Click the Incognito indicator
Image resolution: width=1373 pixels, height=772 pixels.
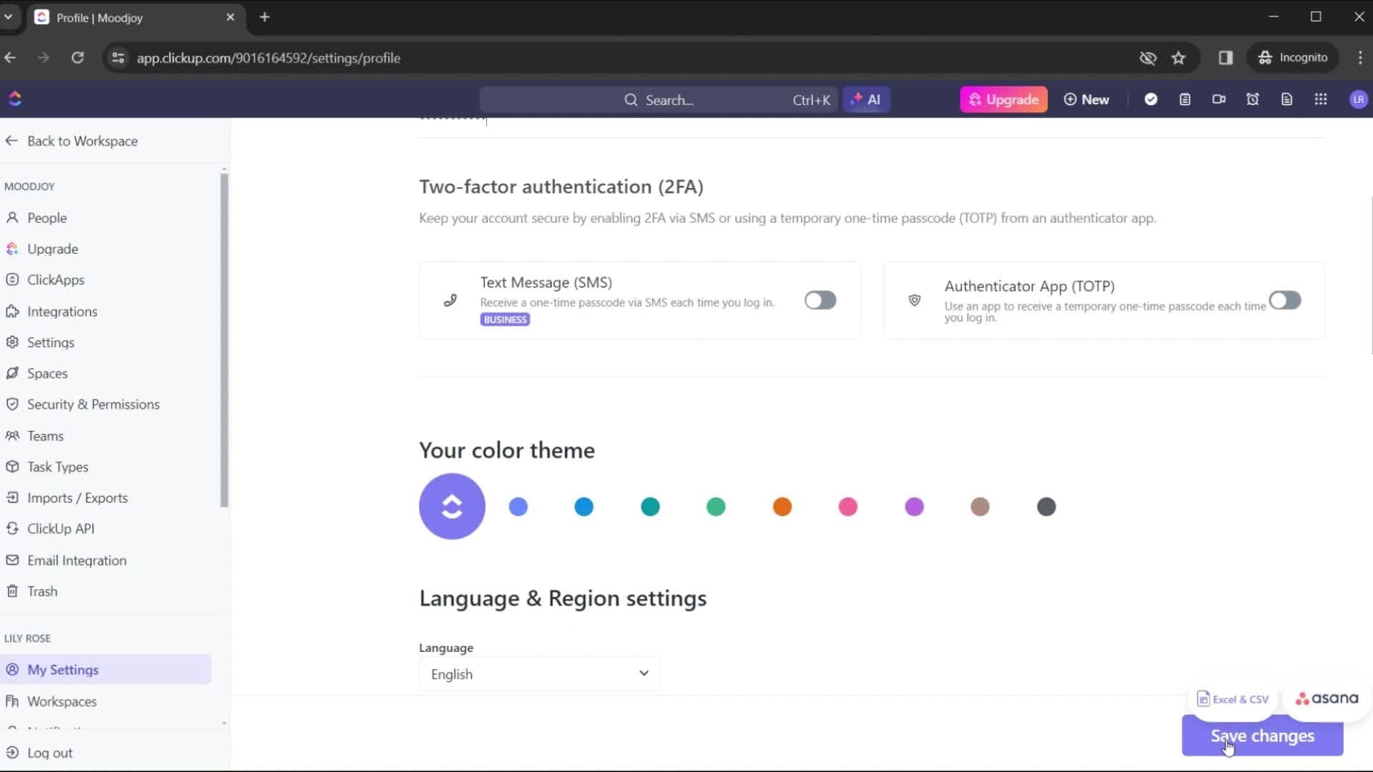(x=1293, y=58)
